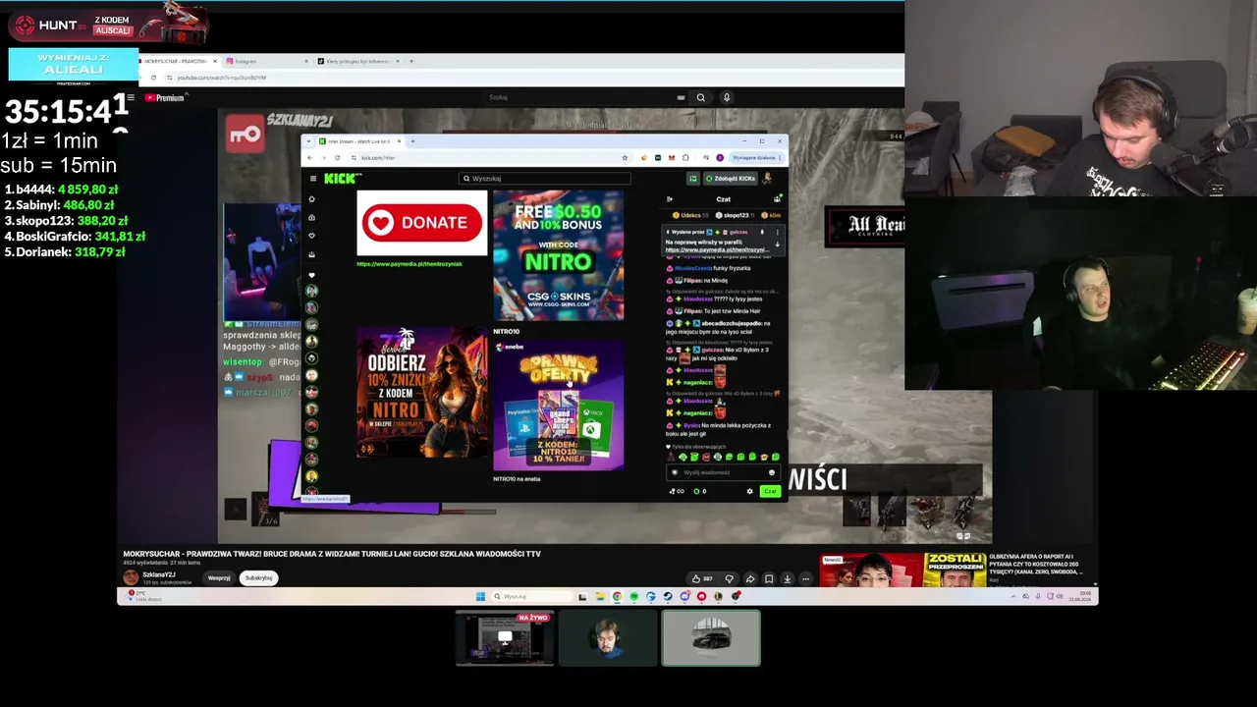Click the Windows taskbar search box
Image resolution: width=1257 pixels, height=707 pixels.
pyautogui.click(x=531, y=596)
